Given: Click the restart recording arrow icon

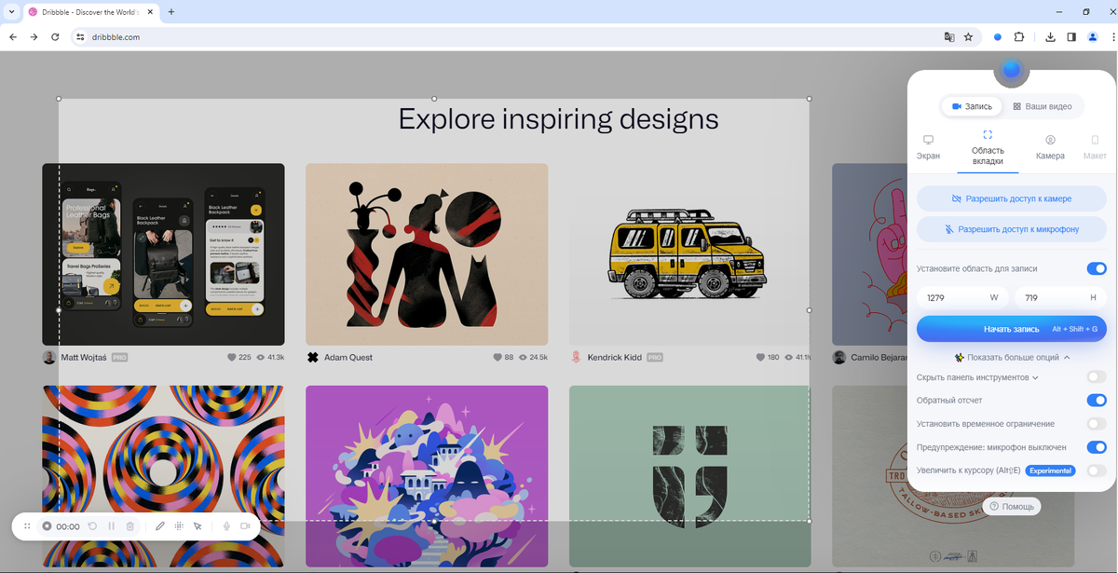Looking at the screenshot, I should pos(92,526).
